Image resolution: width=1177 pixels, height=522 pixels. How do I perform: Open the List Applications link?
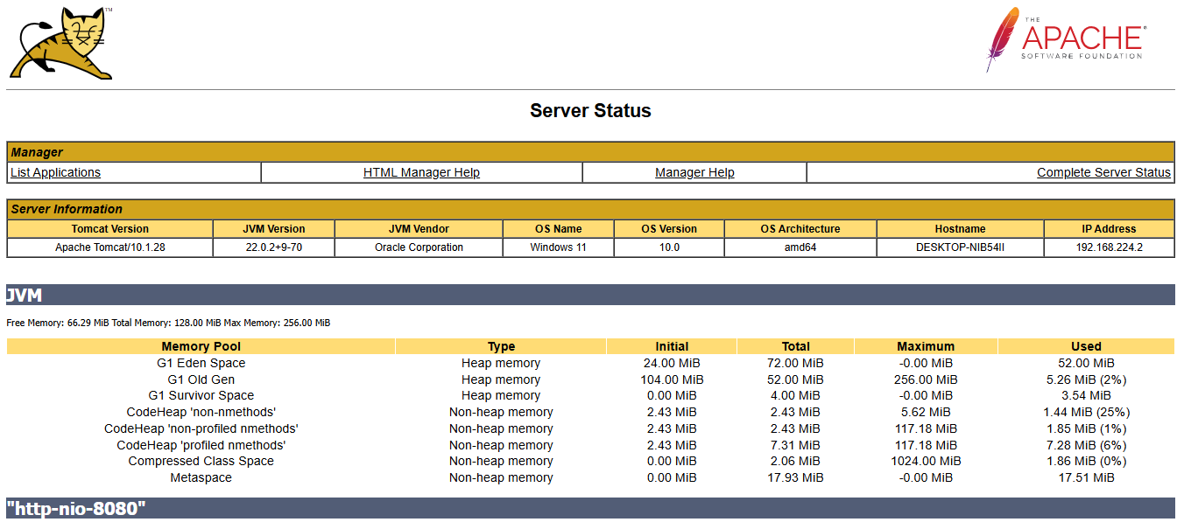click(x=55, y=172)
